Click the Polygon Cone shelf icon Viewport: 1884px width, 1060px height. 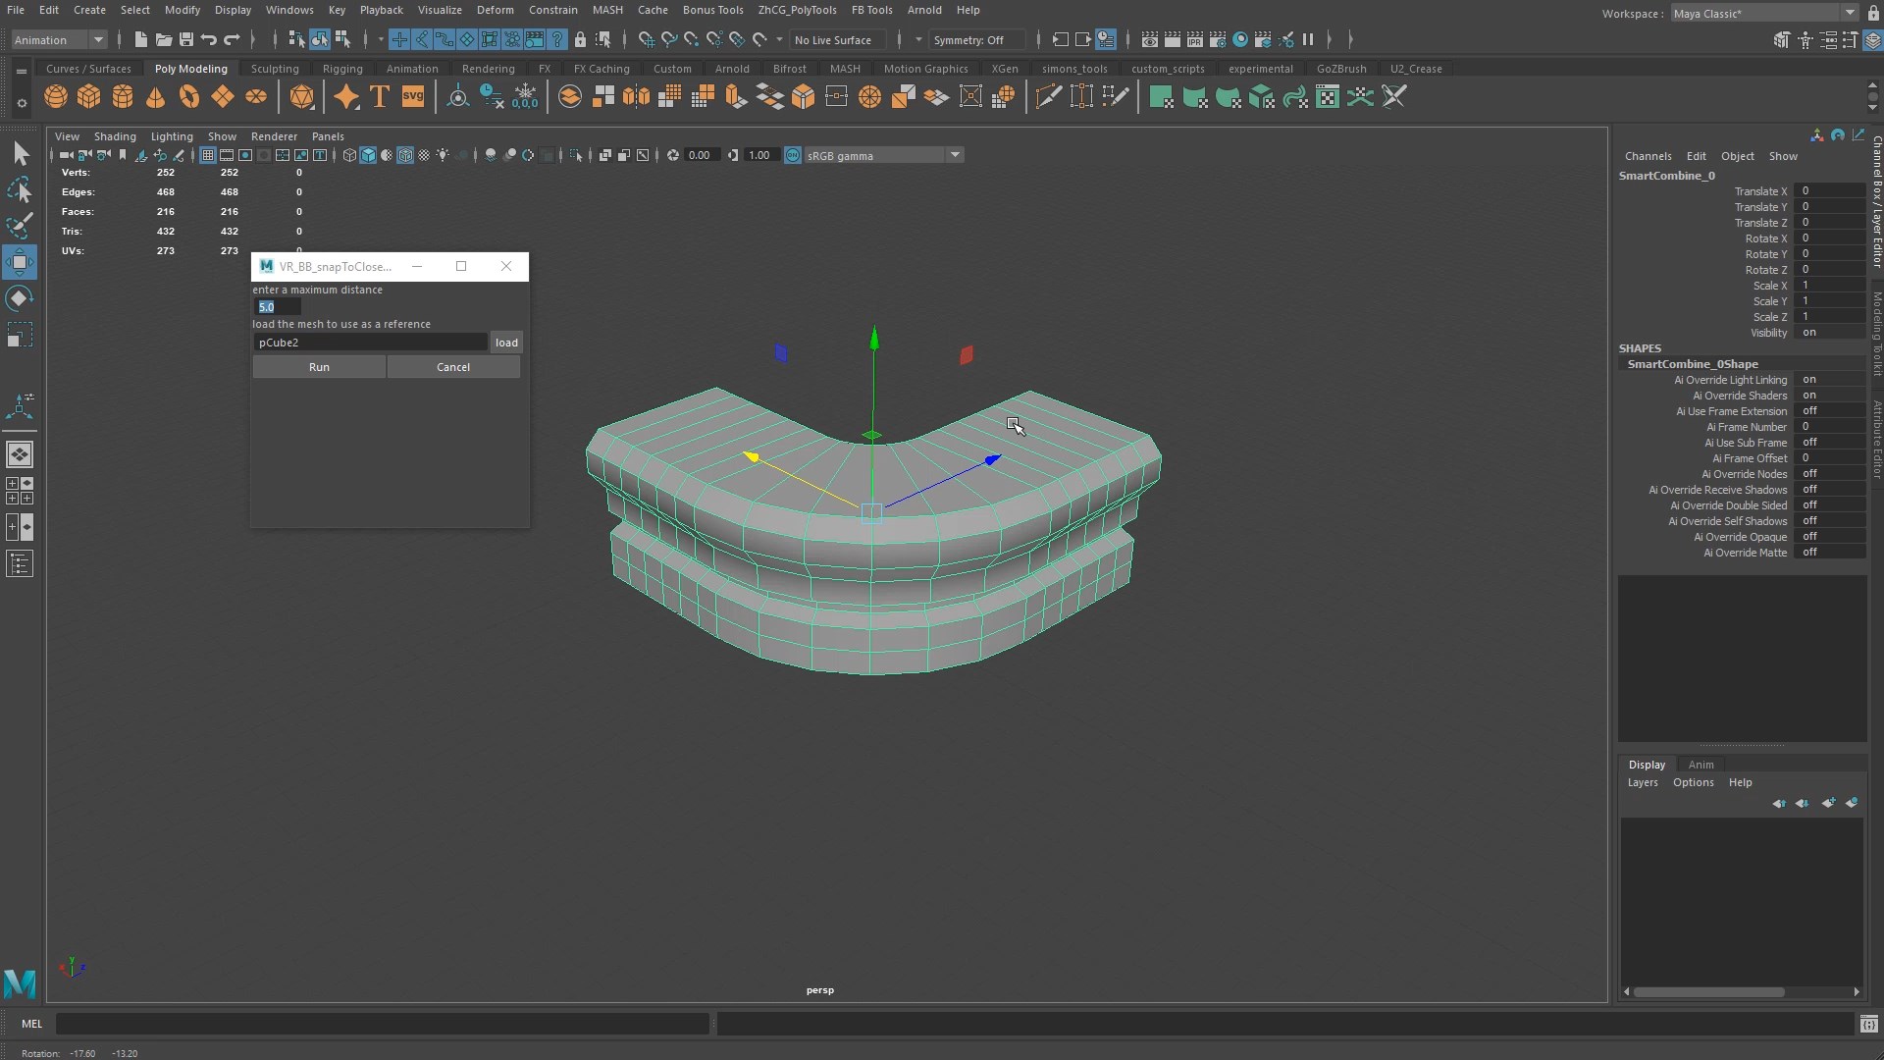pyautogui.click(x=155, y=97)
